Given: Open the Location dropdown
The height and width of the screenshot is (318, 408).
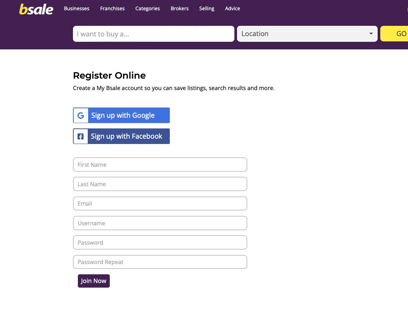Looking at the screenshot, I should coord(307,34).
